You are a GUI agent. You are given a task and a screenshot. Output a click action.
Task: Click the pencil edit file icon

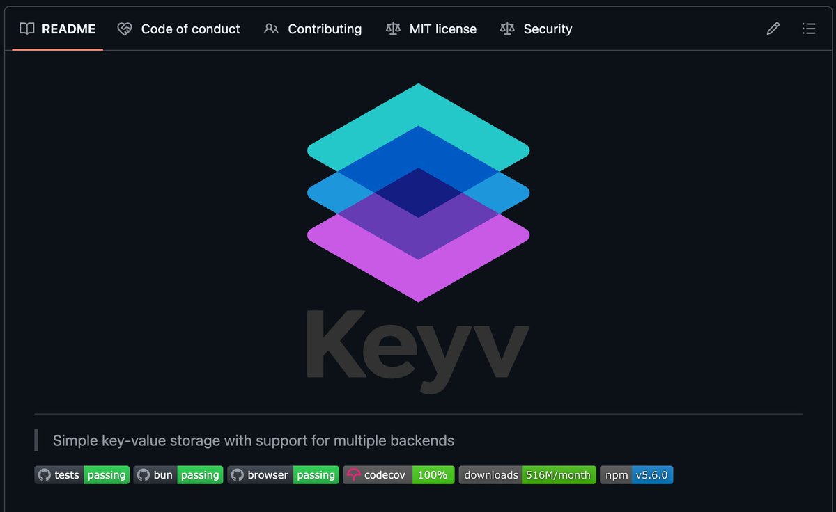coord(773,29)
